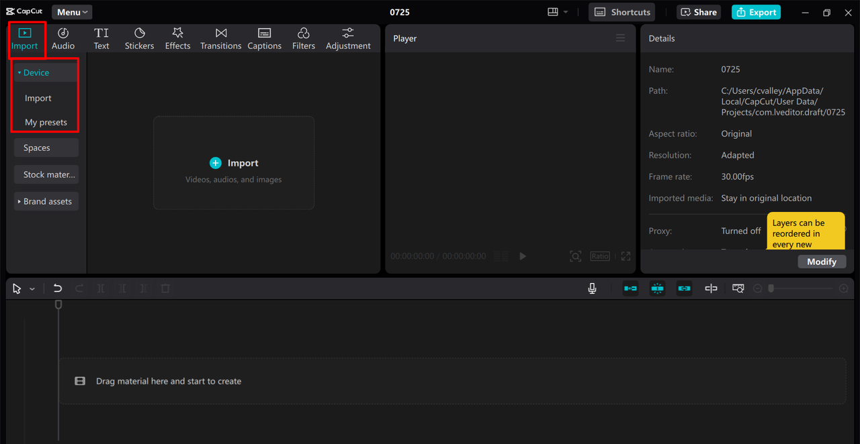Click the Aspect ratio Original value
This screenshot has width=860, height=444.
click(x=736, y=133)
